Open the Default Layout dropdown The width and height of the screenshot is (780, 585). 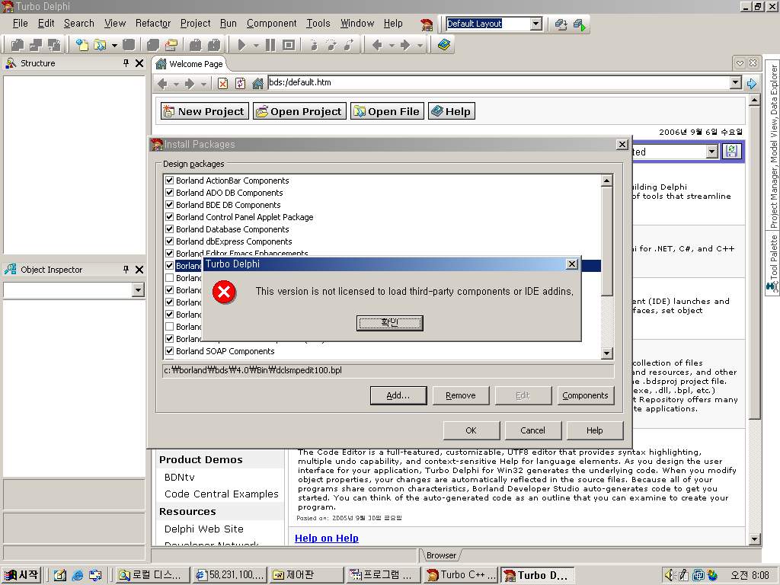[x=535, y=24]
